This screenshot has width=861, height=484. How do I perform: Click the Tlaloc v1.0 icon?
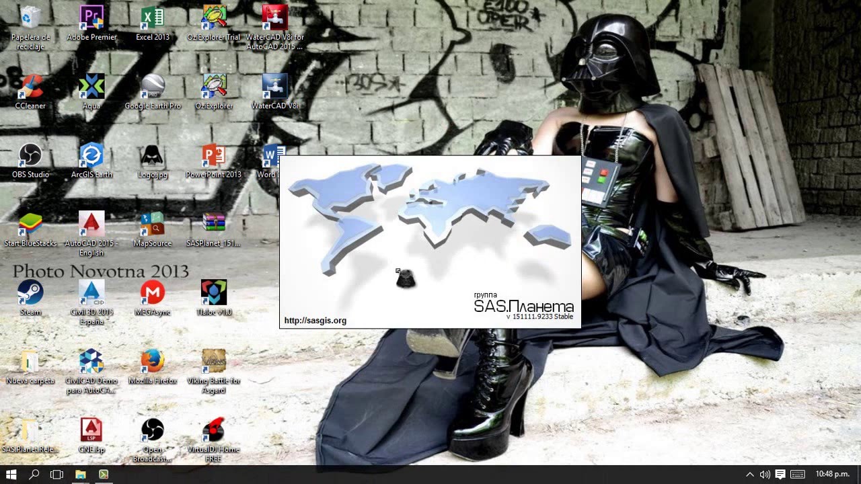click(214, 298)
